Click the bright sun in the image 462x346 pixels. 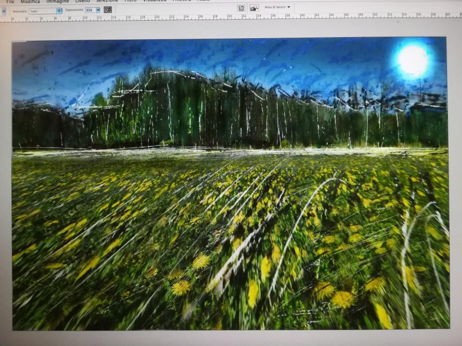(x=412, y=60)
